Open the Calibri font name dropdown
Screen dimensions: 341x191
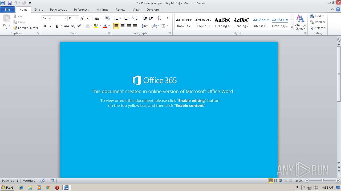coord(66,18)
